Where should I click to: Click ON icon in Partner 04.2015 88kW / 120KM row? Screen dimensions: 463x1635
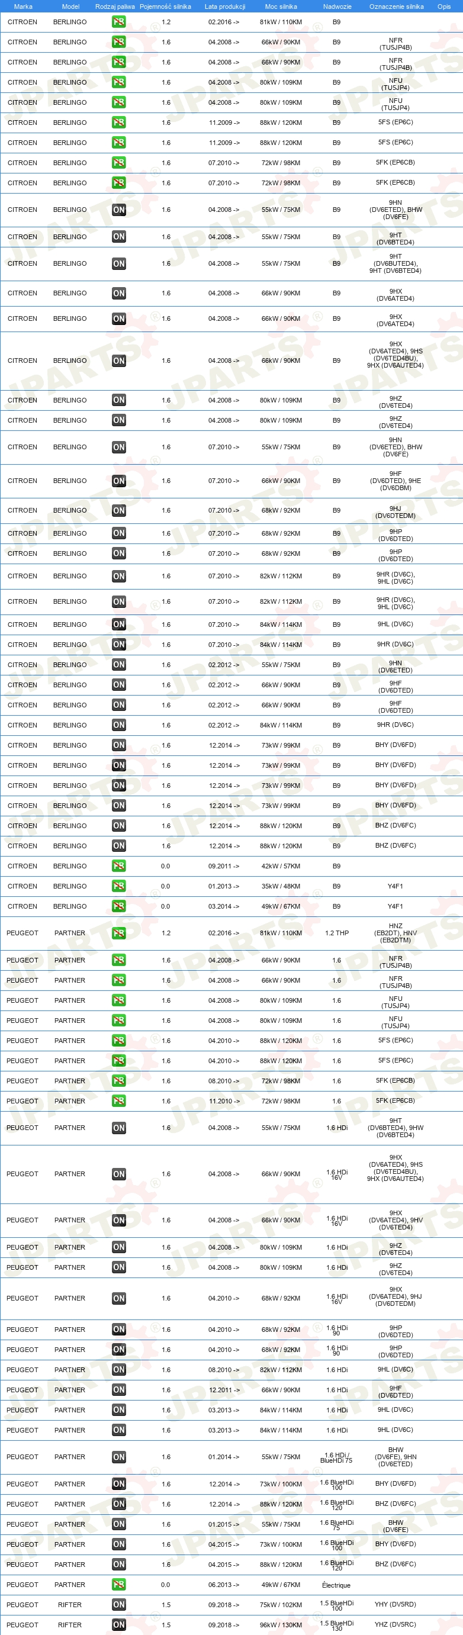pos(119,1565)
